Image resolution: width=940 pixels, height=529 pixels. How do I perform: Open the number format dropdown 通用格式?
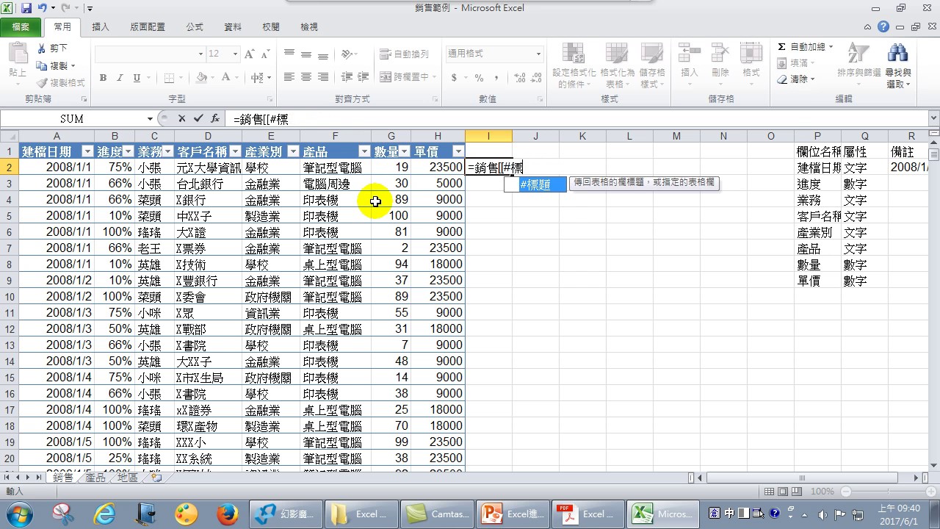pyautogui.click(x=538, y=54)
